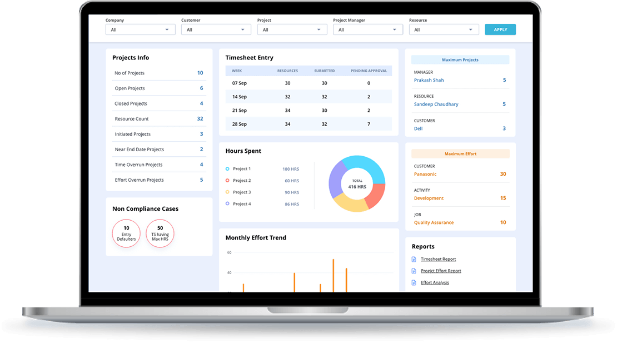Select the Maximum Projects panel header
617x343 pixels.
tap(460, 59)
